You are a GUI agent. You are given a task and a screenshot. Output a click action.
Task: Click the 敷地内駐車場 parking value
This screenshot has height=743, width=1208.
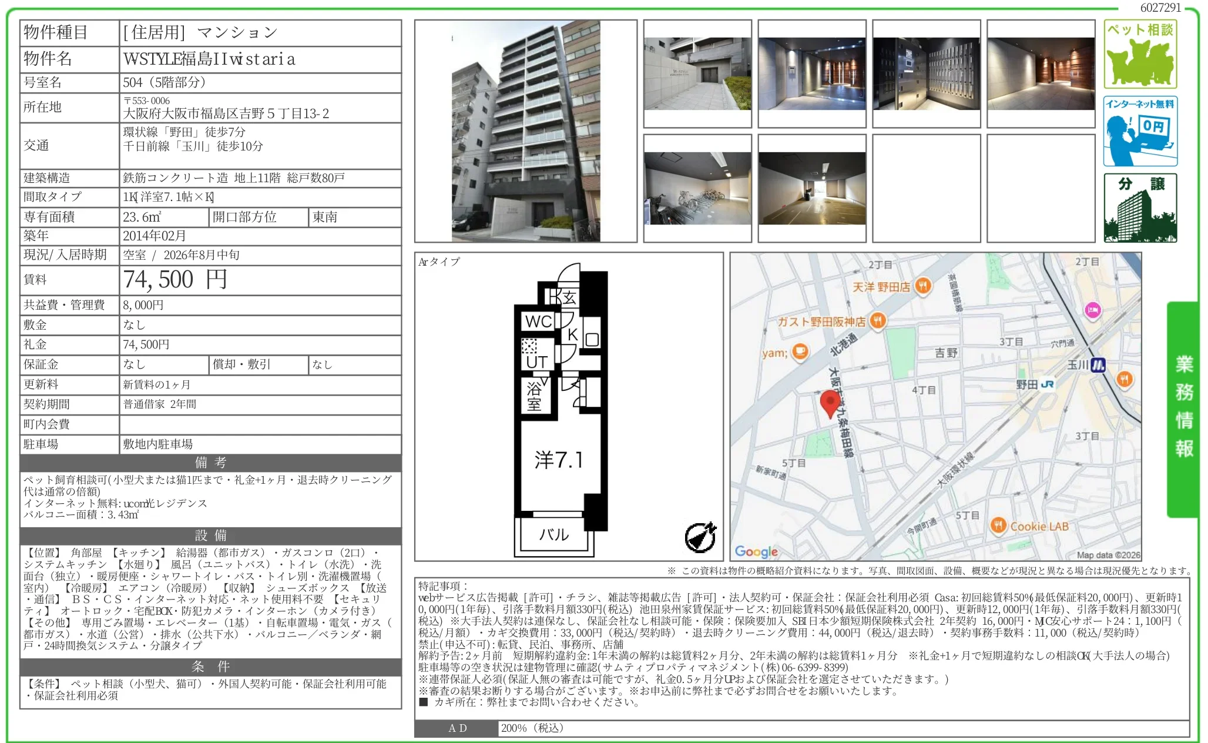(157, 444)
